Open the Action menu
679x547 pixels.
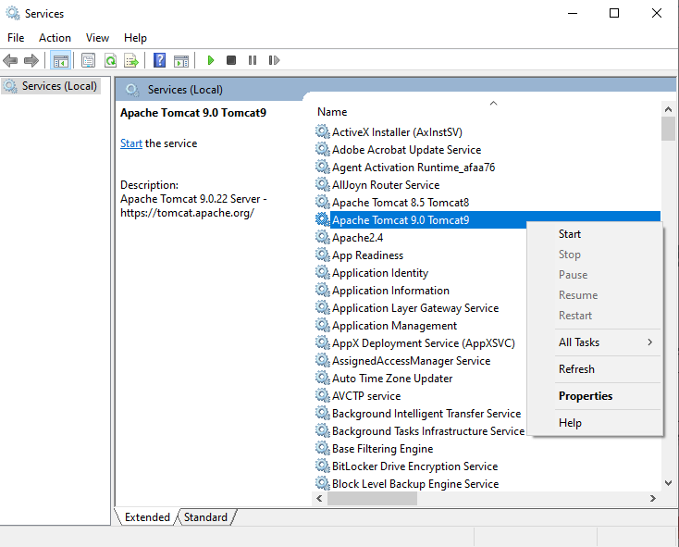click(55, 38)
